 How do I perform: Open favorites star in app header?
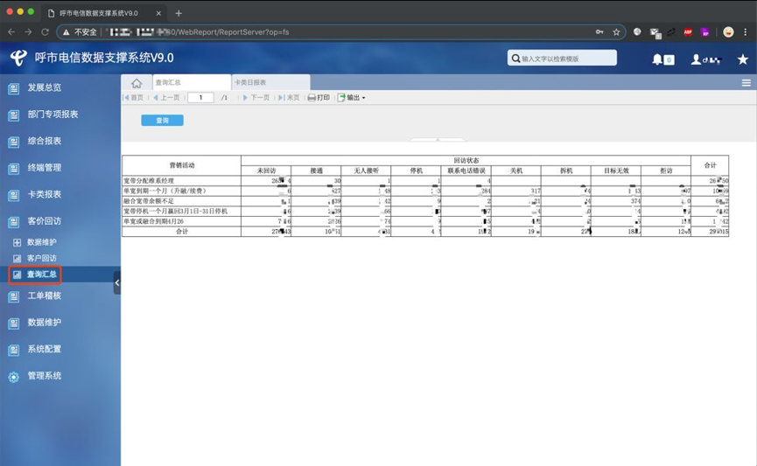point(742,59)
